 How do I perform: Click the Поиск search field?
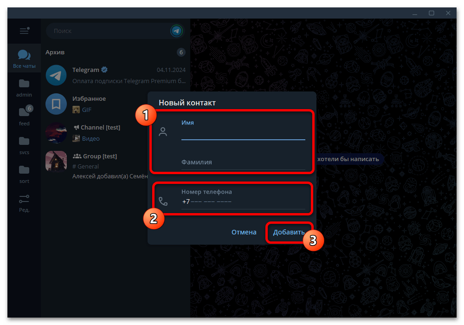pyautogui.click(x=109, y=31)
